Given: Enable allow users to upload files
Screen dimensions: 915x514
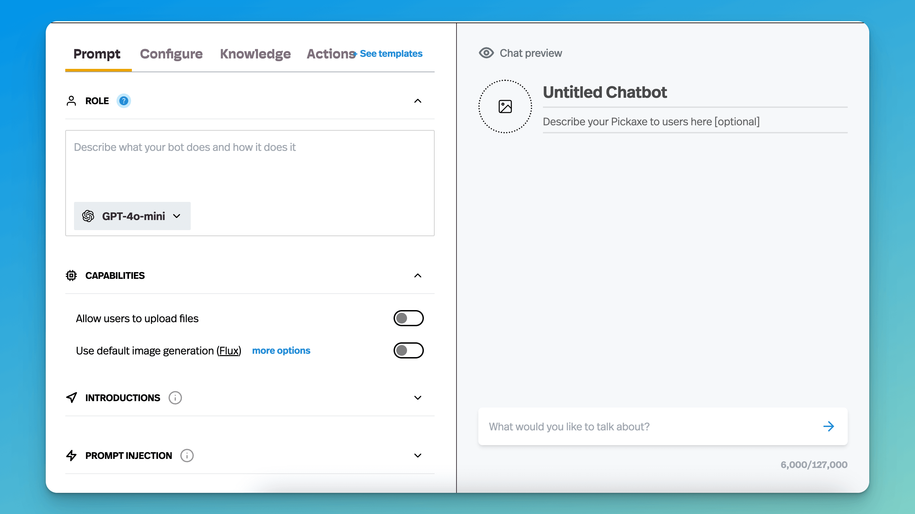Looking at the screenshot, I should (x=408, y=318).
